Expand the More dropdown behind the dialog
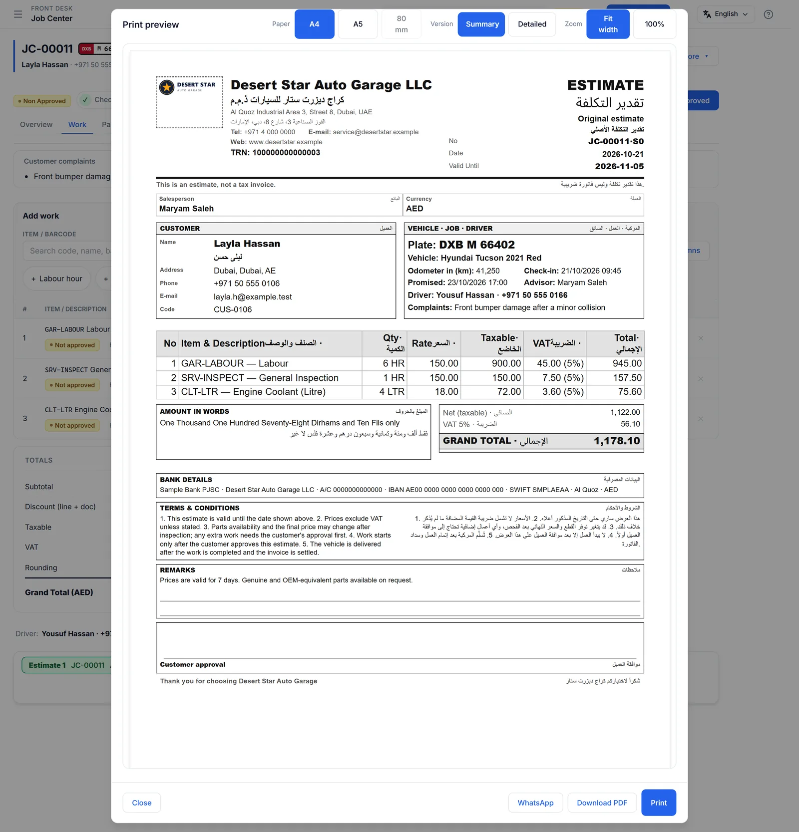Image resolution: width=799 pixels, height=832 pixels. 703,56
